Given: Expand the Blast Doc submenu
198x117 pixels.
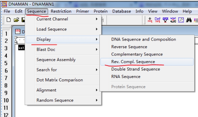Looking at the screenshot, I should tap(63, 49).
